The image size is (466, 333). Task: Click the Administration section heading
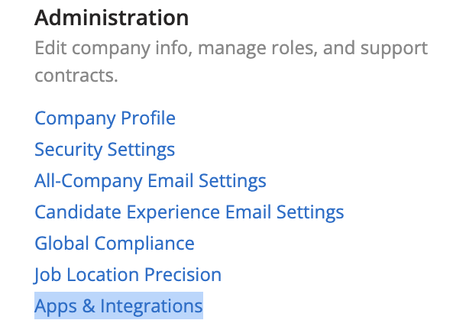click(112, 17)
